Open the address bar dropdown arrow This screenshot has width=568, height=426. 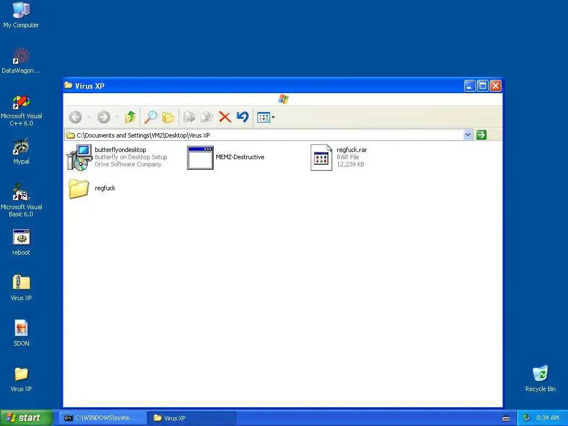[468, 135]
